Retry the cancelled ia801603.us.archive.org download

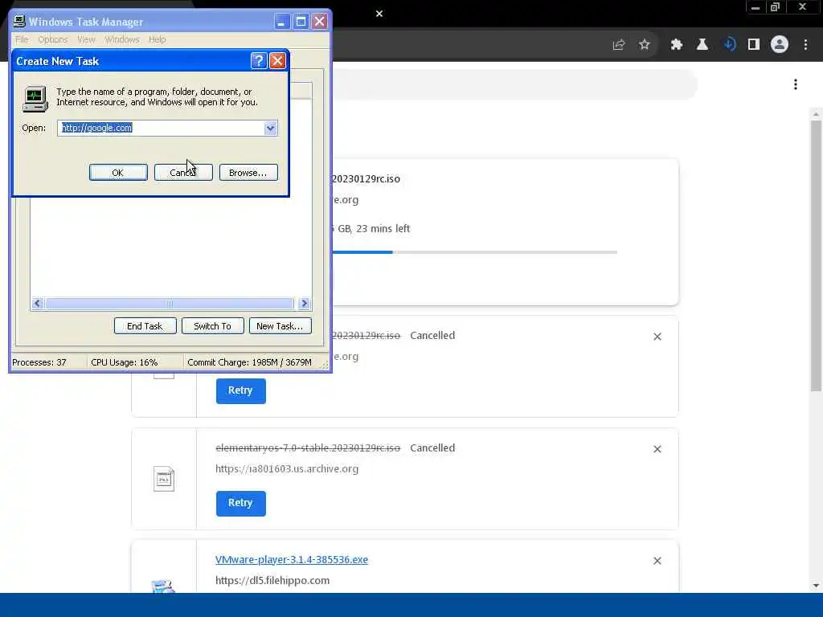tap(240, 503)
